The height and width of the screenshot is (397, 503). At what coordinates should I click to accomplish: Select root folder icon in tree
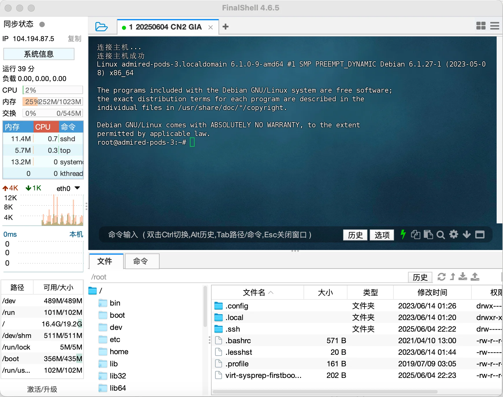(93, 291)
